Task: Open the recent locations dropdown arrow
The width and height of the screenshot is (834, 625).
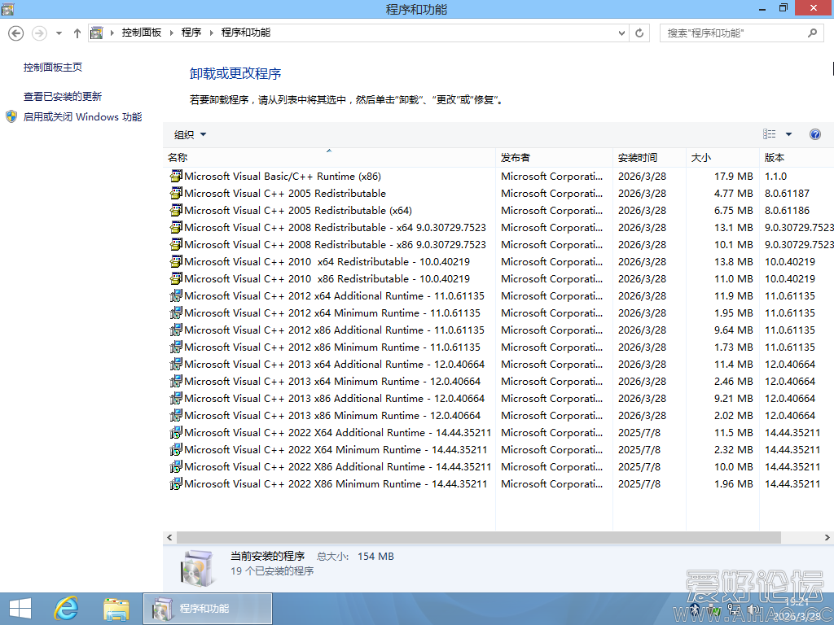Action: 59,33
